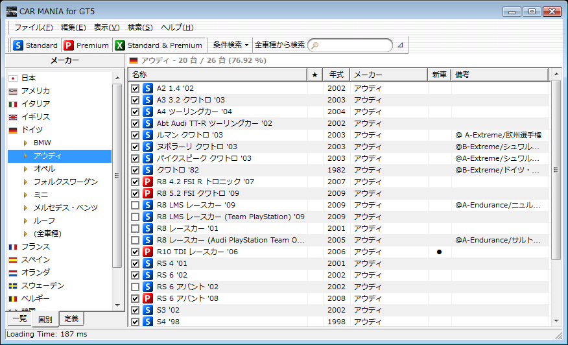Open the 編集(E) menu
Image resolution: width=568 pixels, height=345 pixels.
[73, 27]
